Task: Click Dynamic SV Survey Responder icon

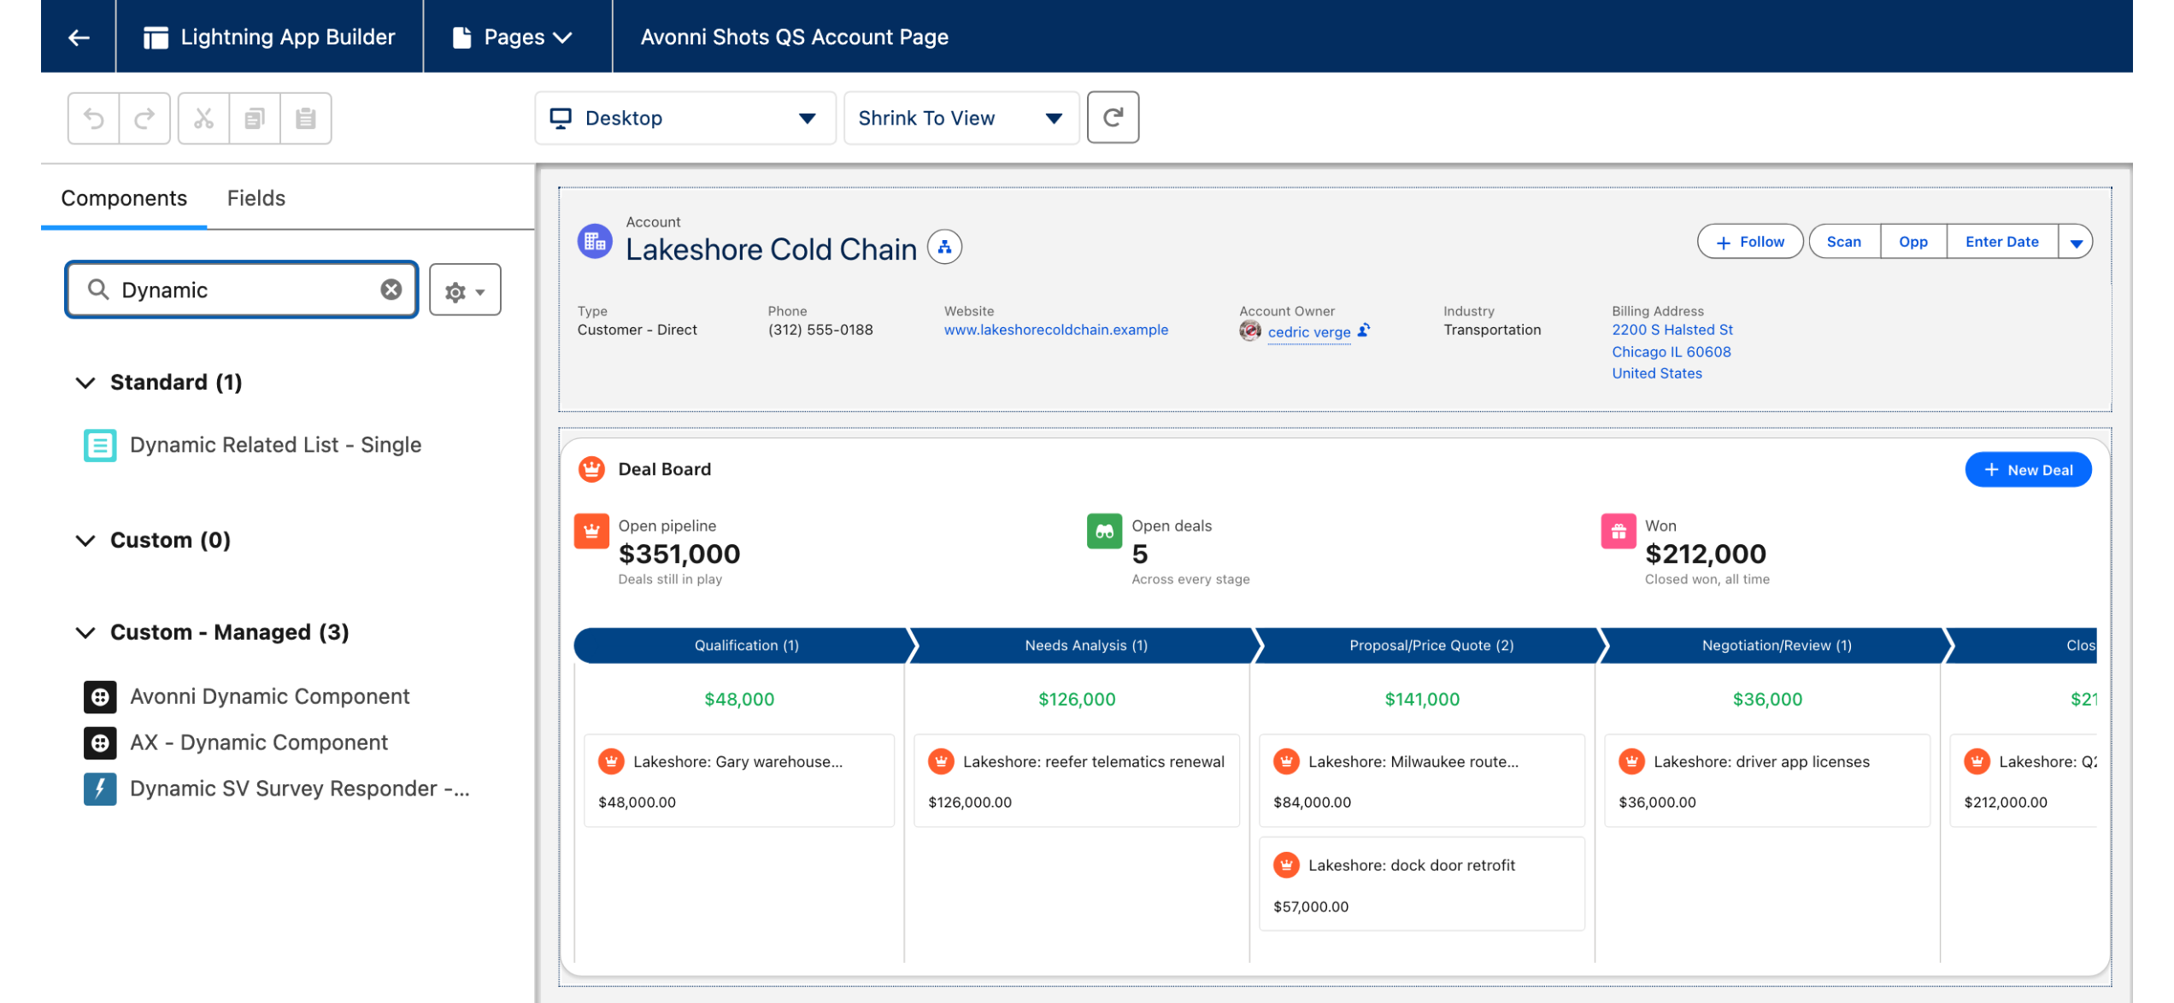Action: pos(100,789)
